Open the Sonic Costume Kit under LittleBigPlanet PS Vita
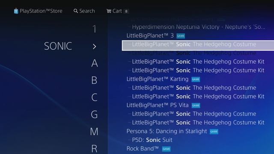The width and height of the screenshot is (274, 154). point(198,122)
